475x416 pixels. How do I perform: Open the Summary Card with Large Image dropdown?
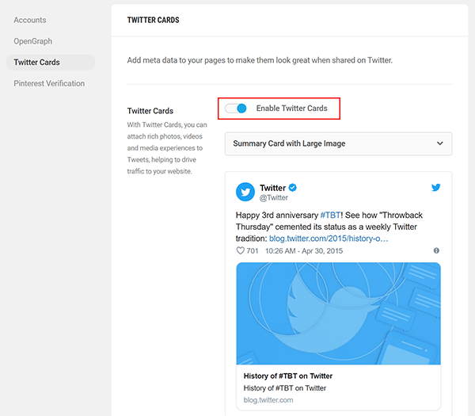coord(338,143)
